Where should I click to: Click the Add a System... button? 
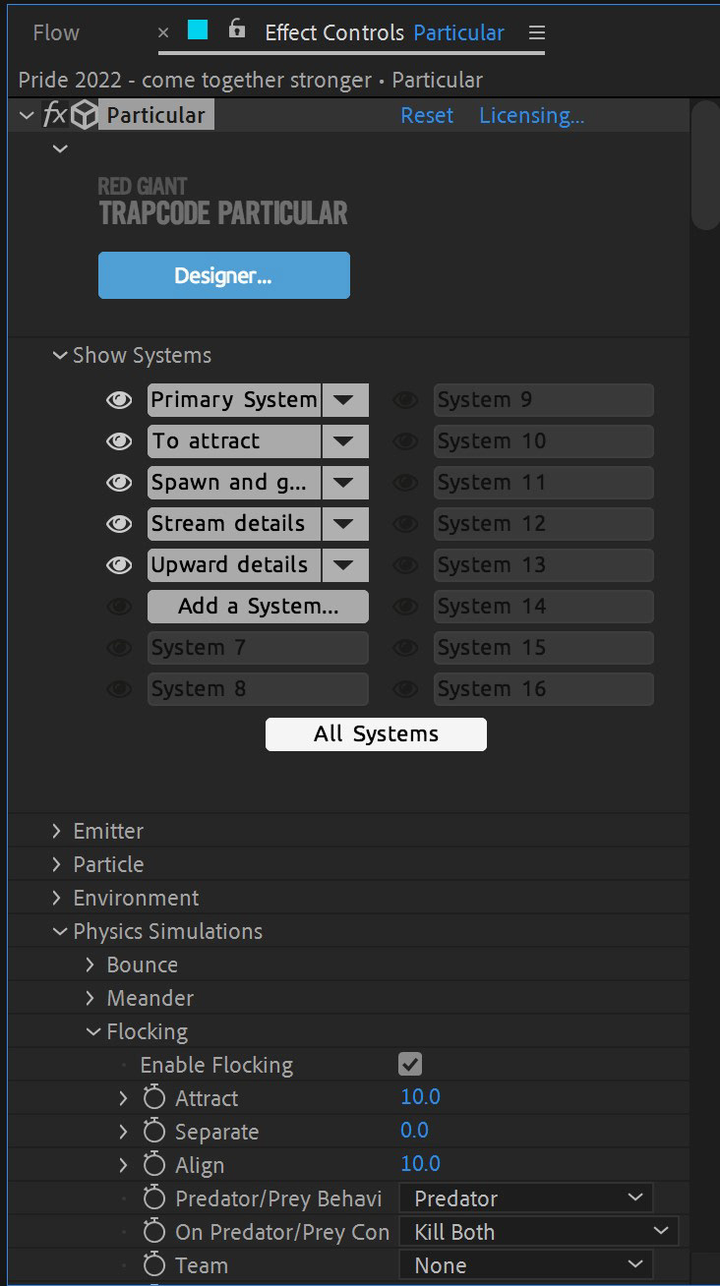[258, 607]
